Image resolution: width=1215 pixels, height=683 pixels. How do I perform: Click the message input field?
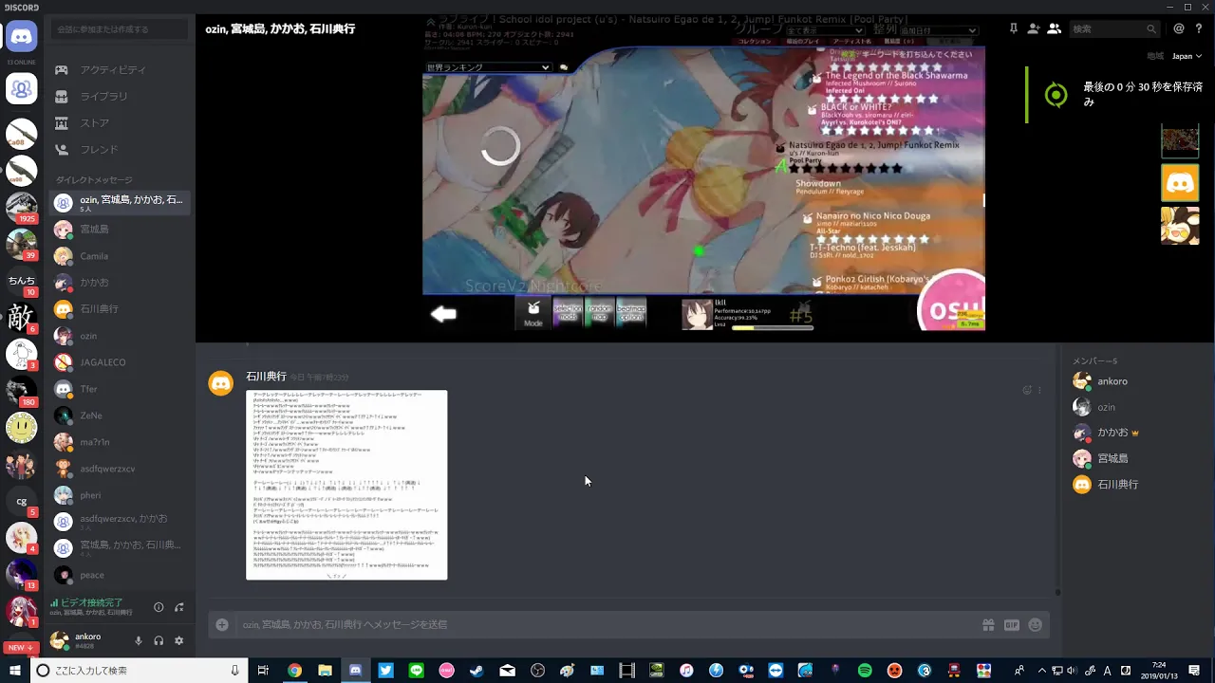pos(607,624)
